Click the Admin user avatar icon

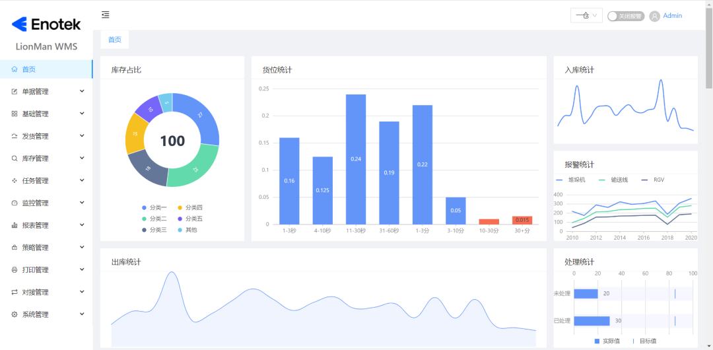[x=654, y=16]
